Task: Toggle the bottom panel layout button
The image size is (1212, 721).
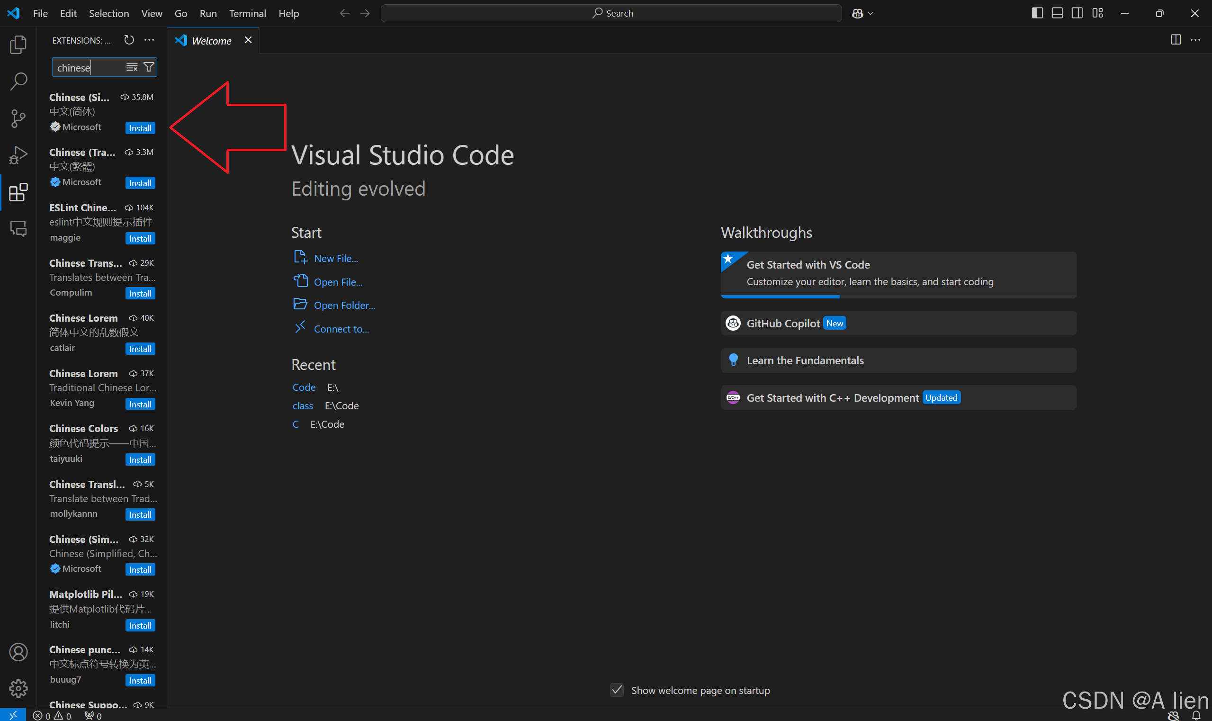Action: pos(1057,13)
